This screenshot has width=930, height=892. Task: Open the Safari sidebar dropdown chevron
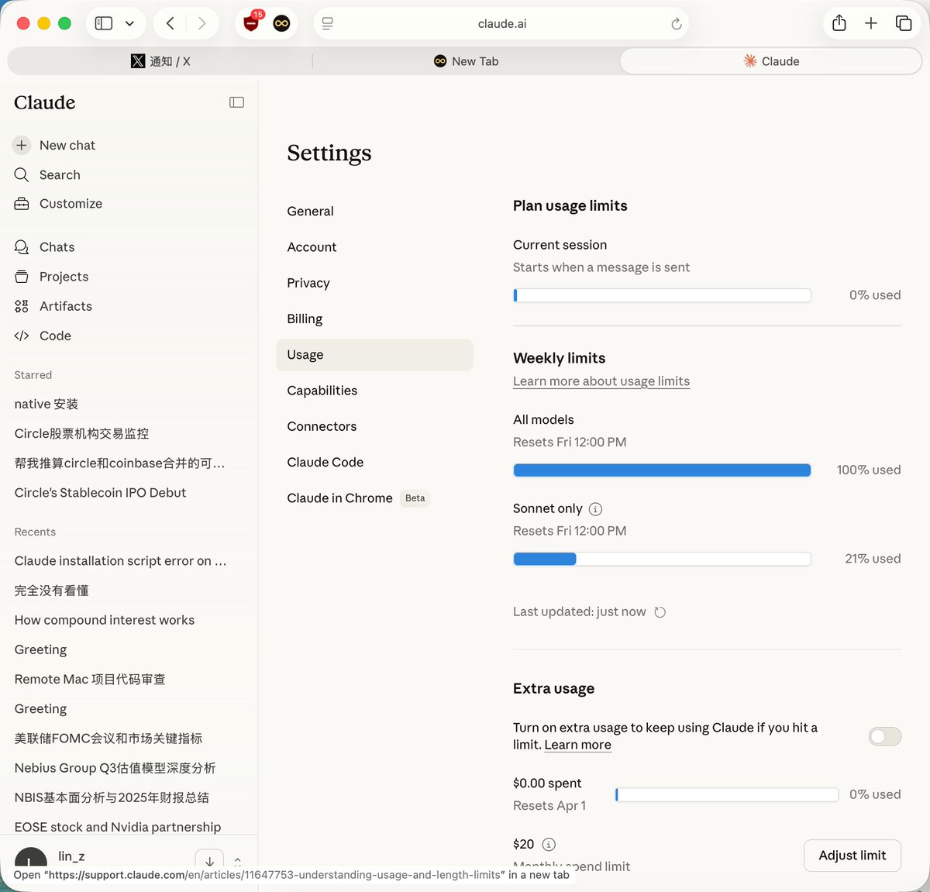point(129,23)
